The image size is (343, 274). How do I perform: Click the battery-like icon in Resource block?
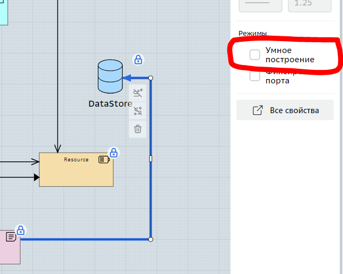point(104,160)
